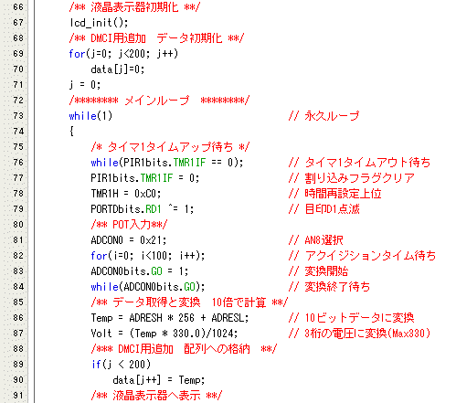Click the opening brace on line 74

(71, 132)
